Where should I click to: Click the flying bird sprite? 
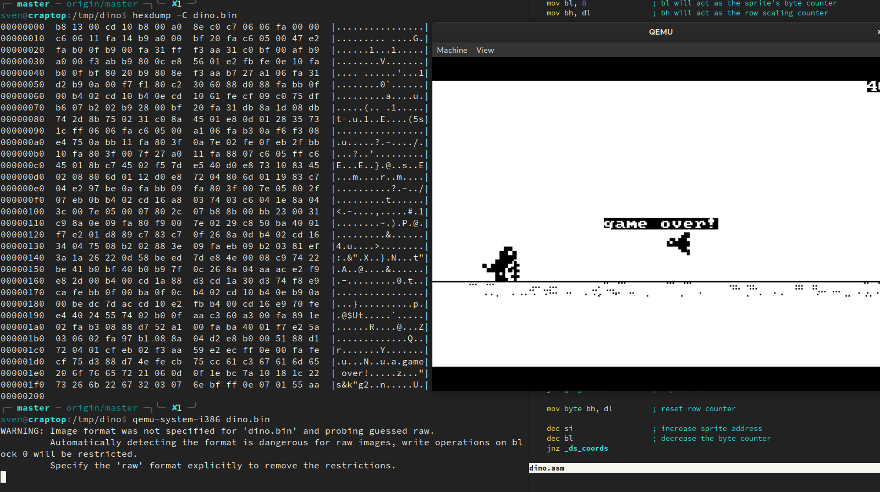pyautogui.click(x=680, y=243)
